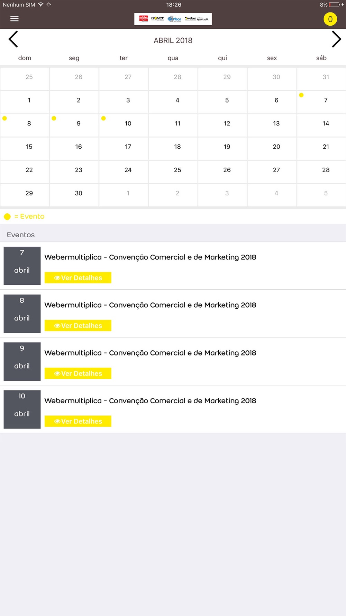Viewport: 346px width, 616px height.
Task: Open the 7 abril Webermultiplica event title
Action: coord(150,257)
